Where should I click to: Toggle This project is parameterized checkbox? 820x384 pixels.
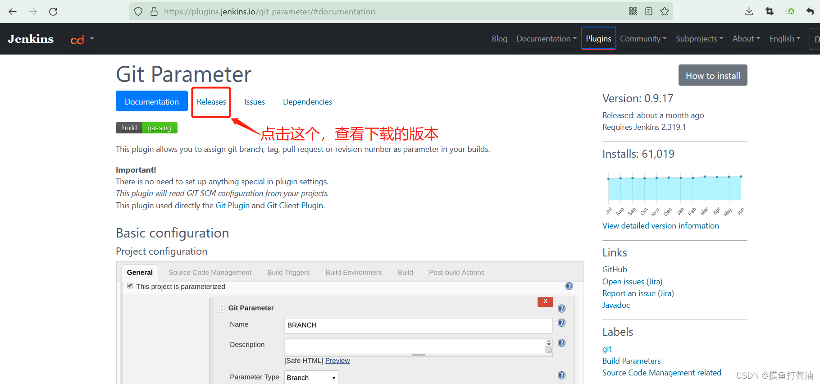tap(130, 286)
